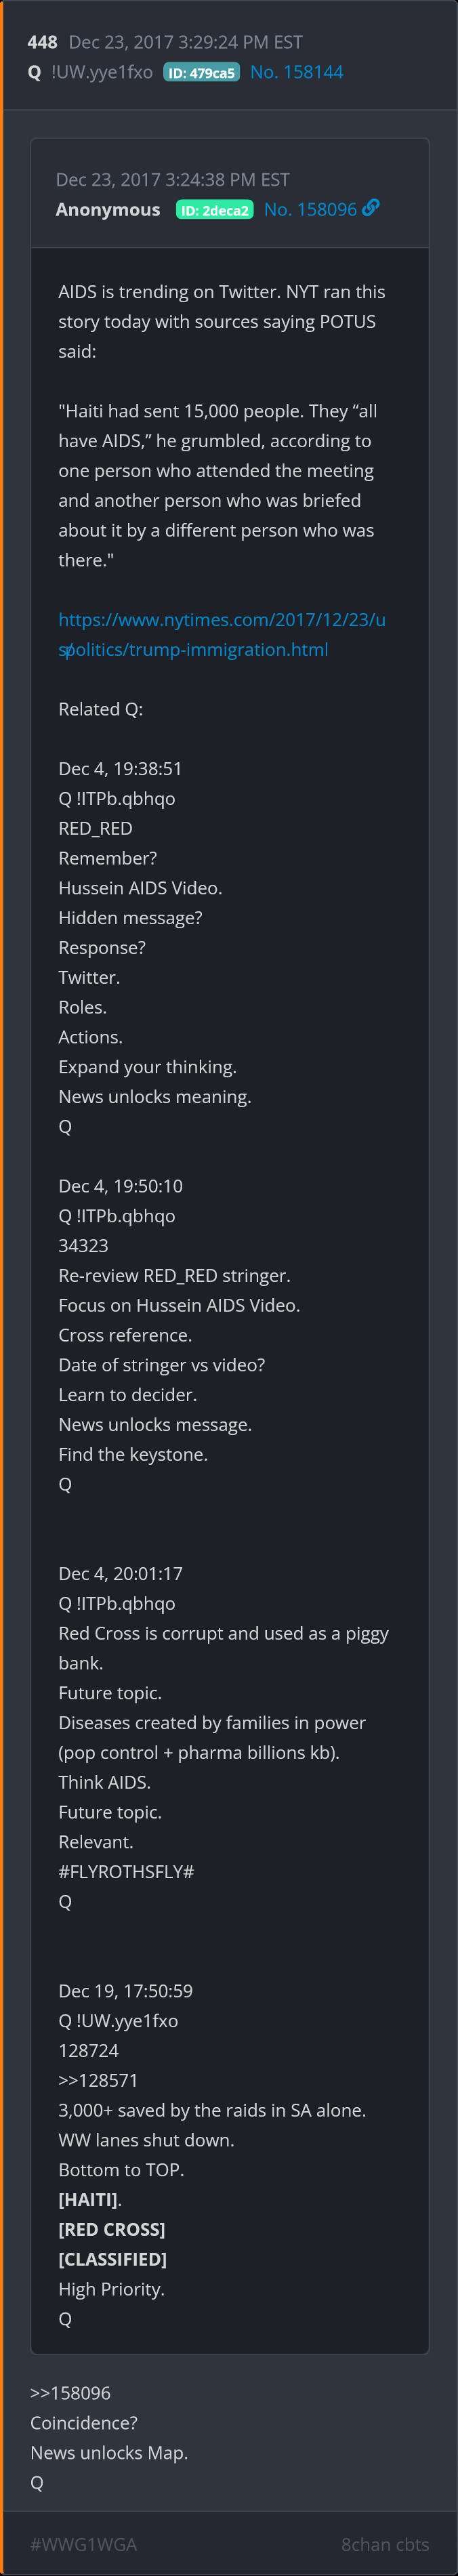Click the post number 448 in the header
The image size is (458, 2576).
(x=42, y=42)
